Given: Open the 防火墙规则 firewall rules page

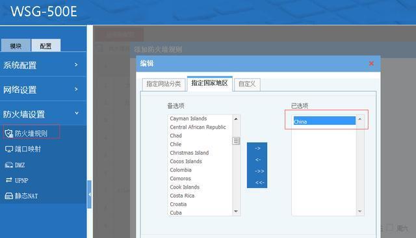Looking at the screenshot, I should coord(31,133).
